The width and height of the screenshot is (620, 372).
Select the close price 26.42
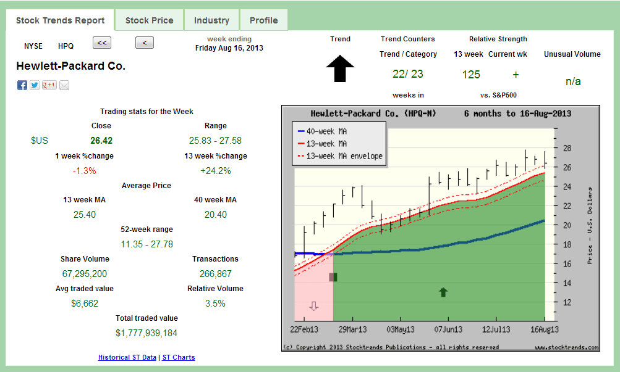[101, 141]
